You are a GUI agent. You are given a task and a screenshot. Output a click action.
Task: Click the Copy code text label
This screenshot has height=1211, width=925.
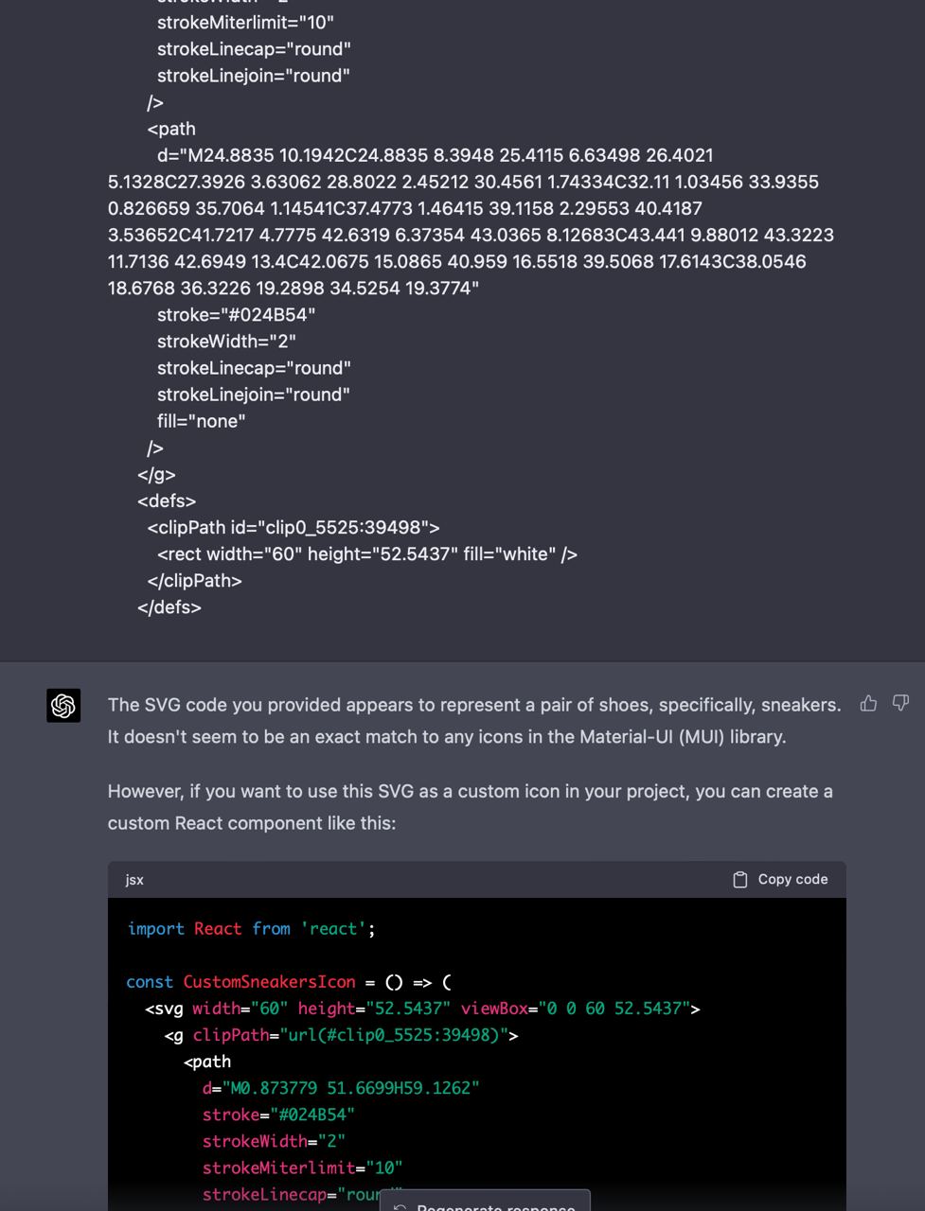pyautogui.click(x=792, y=880)
